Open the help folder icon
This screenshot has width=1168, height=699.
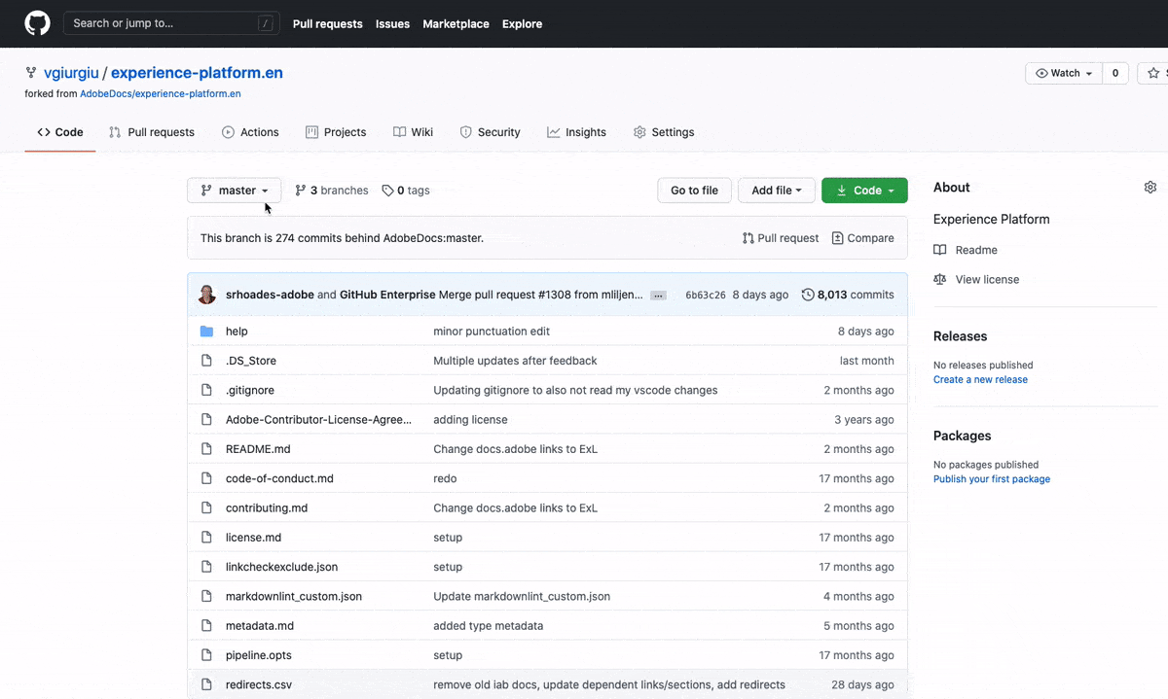[207, 331]
